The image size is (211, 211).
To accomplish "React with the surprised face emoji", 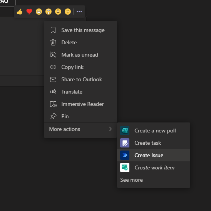I will (x=49, y=12).
